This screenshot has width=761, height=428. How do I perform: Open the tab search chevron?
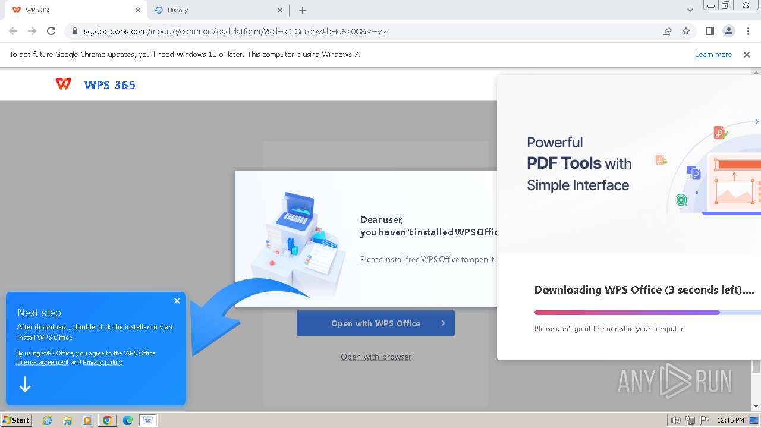[690, 10]
